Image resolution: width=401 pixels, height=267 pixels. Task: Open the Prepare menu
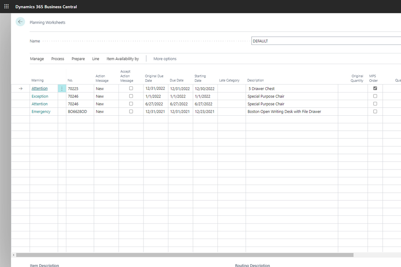pos(78,59)
